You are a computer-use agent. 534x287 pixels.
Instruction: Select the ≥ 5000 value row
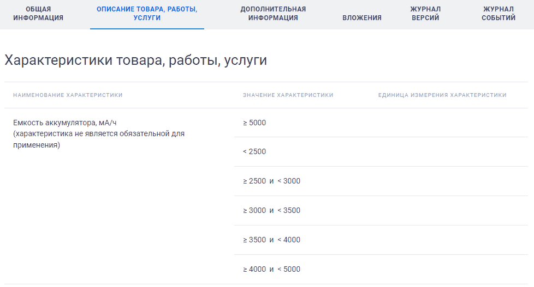click(x=254, y=123)
